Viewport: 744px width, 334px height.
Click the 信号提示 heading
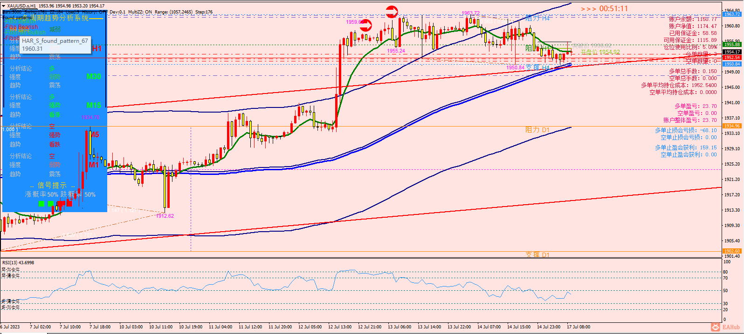pyautogui.click(x=52, y=185)
